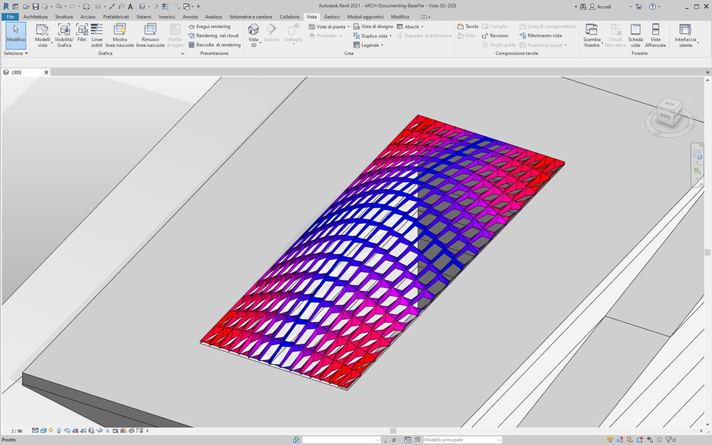Click Mostra linee nascoste

[x=120, y=35]
